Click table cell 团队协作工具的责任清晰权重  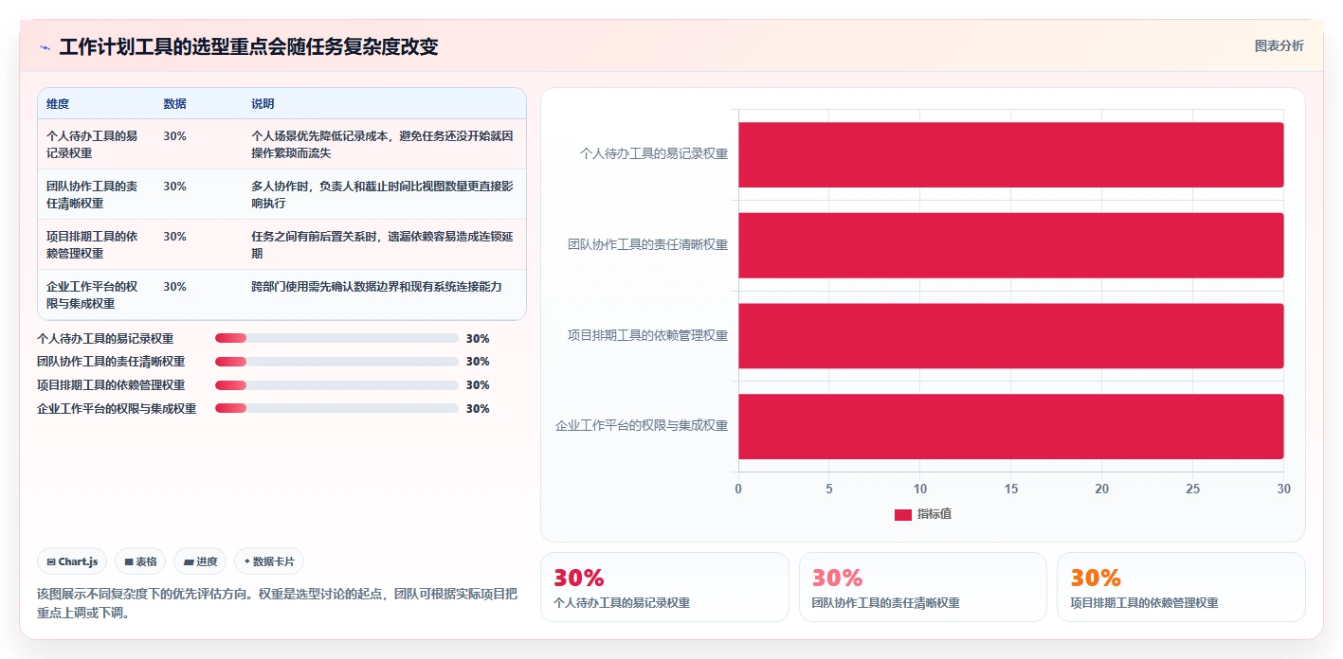pos(96,194)
